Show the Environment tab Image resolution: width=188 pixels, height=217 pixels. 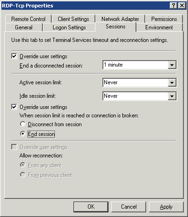[x=159, y=27]
